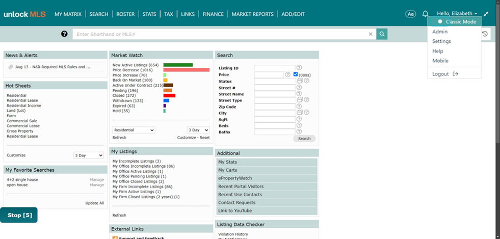Open Residential Income hot sheet
This screenshot has width=500, height=239.
(x=24, y=105)
